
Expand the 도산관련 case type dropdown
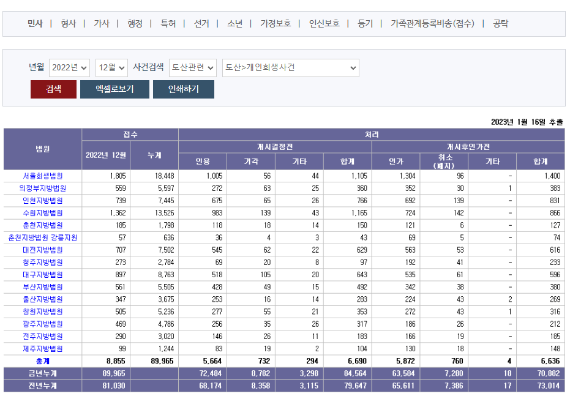click(193, 67)
